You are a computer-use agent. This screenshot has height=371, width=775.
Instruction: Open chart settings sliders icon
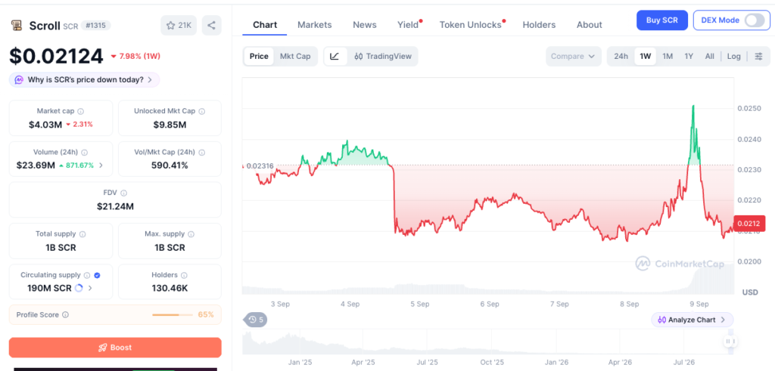pyautogui.click(x=758, y=56)
